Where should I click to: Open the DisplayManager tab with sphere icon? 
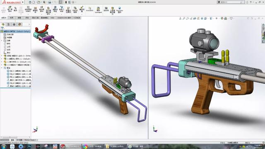[x=19, y=24]
